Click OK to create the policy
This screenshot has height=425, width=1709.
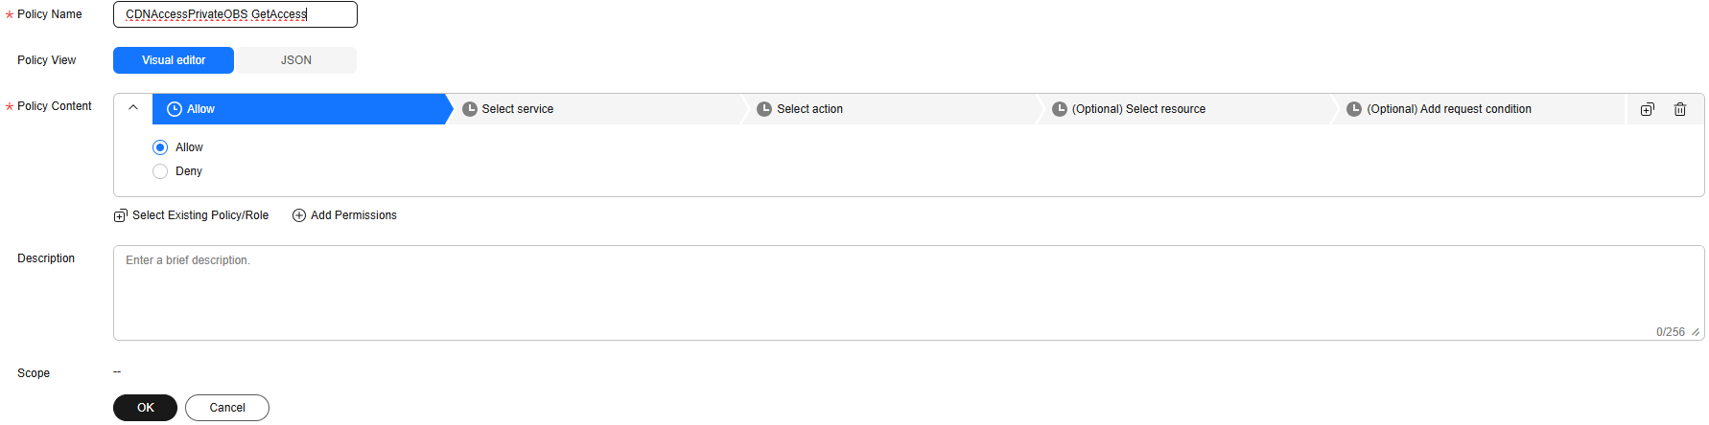point(145,408)
